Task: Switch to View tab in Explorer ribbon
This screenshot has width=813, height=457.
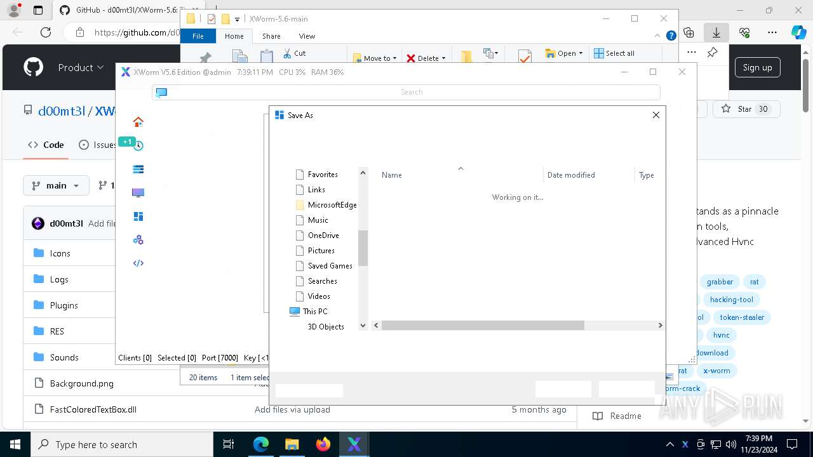Action: (x=307, y=36)
